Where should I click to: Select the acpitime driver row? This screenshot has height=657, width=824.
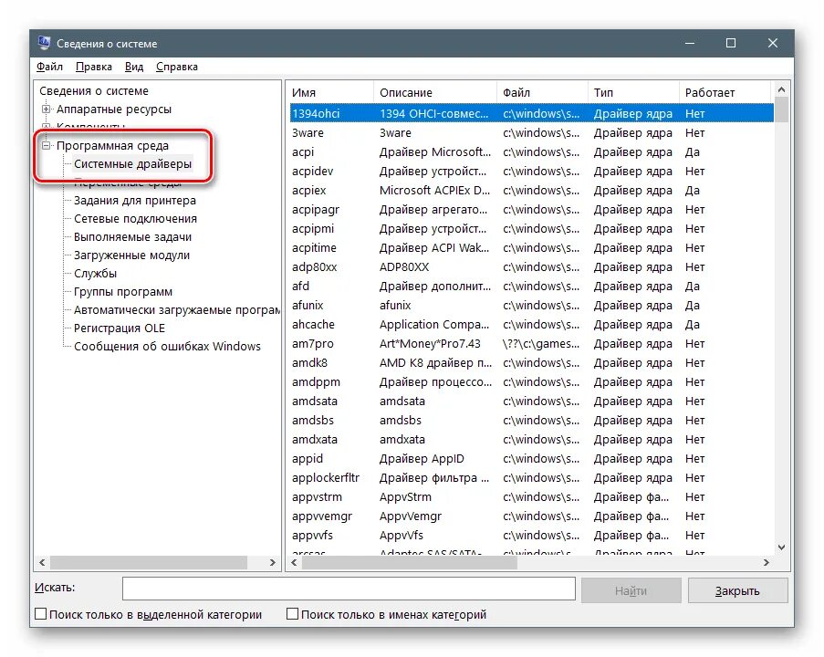point(531,248)
